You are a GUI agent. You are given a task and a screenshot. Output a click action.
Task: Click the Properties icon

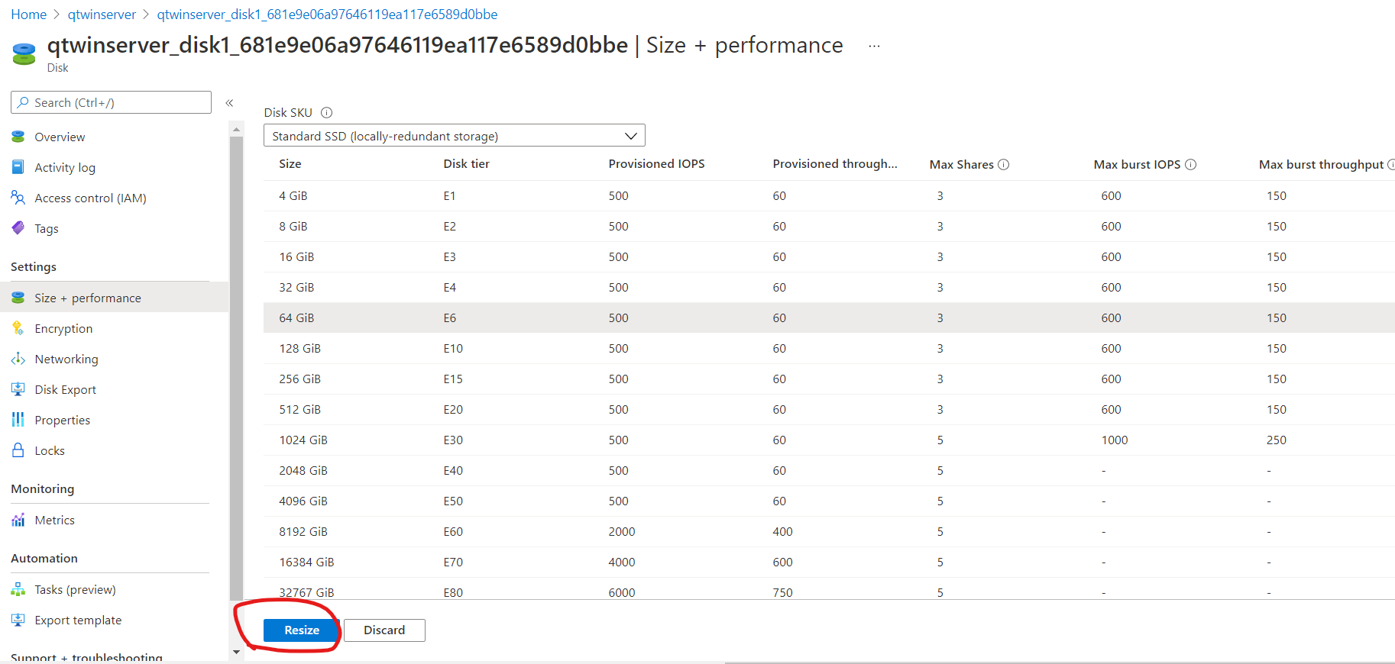[x=18, y=420]
